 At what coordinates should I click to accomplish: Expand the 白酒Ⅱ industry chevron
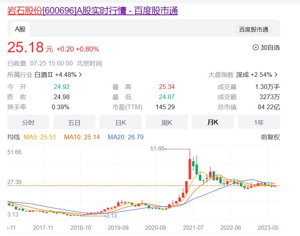tap(80, 75)
